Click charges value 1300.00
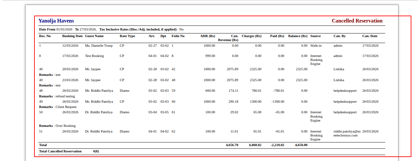The image size is (418, 161). click(x=255, y=102)
